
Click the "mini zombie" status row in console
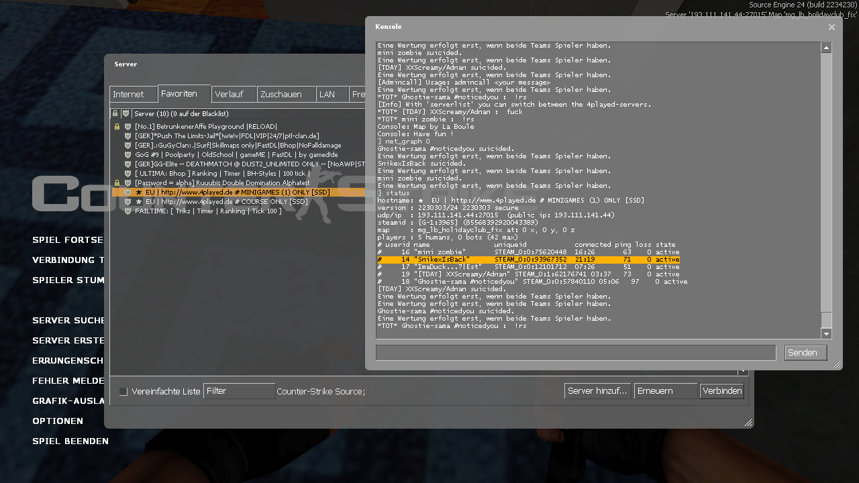528,252
